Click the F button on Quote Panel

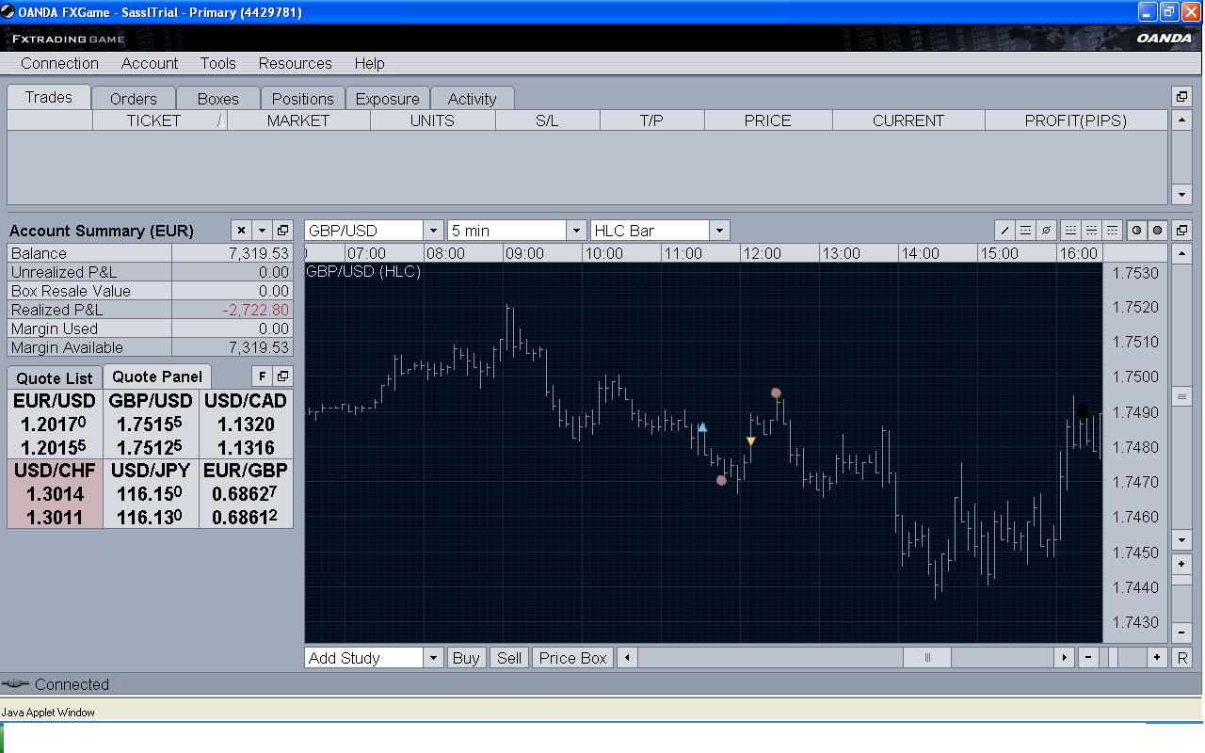(262, 376)
